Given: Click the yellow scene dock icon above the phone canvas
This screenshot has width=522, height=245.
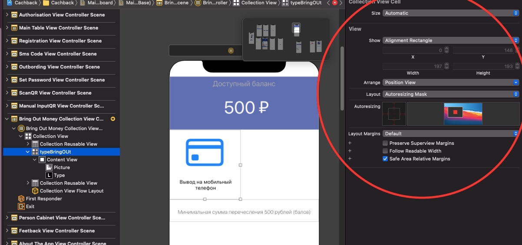Looking at the screenshot, I should point(231,51).
